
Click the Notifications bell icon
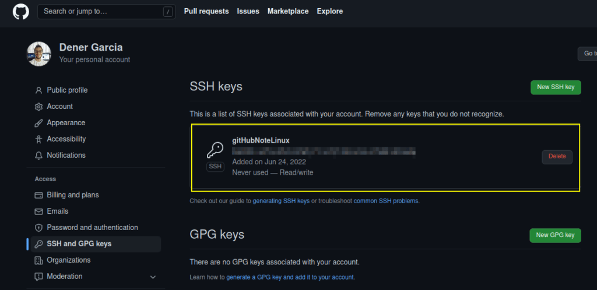coord(38,155)
